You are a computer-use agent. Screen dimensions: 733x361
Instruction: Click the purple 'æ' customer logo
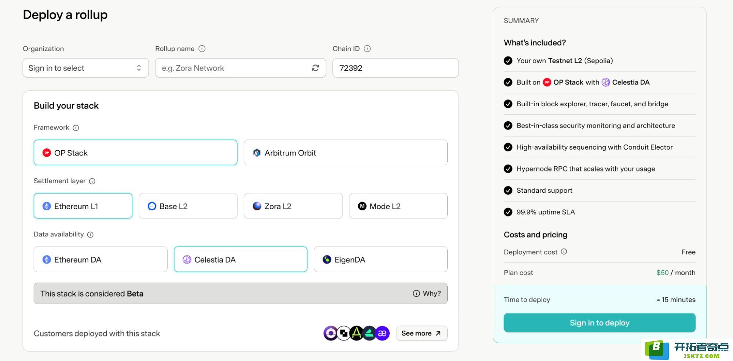(x=382, y=333)
